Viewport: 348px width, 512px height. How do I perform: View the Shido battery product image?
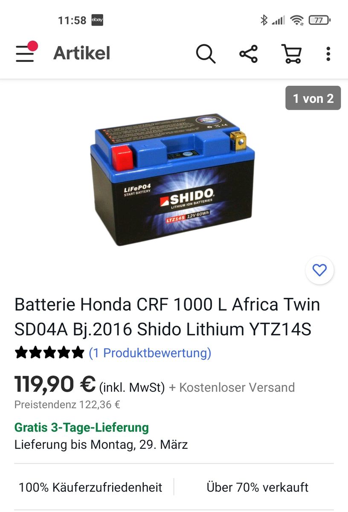pyautogui.click(x=172, y=179)
